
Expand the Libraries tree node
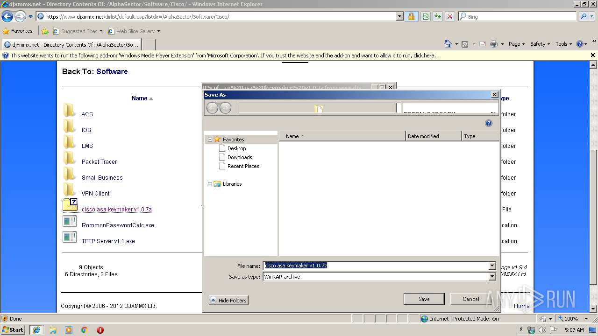click(x=210, y=184)
